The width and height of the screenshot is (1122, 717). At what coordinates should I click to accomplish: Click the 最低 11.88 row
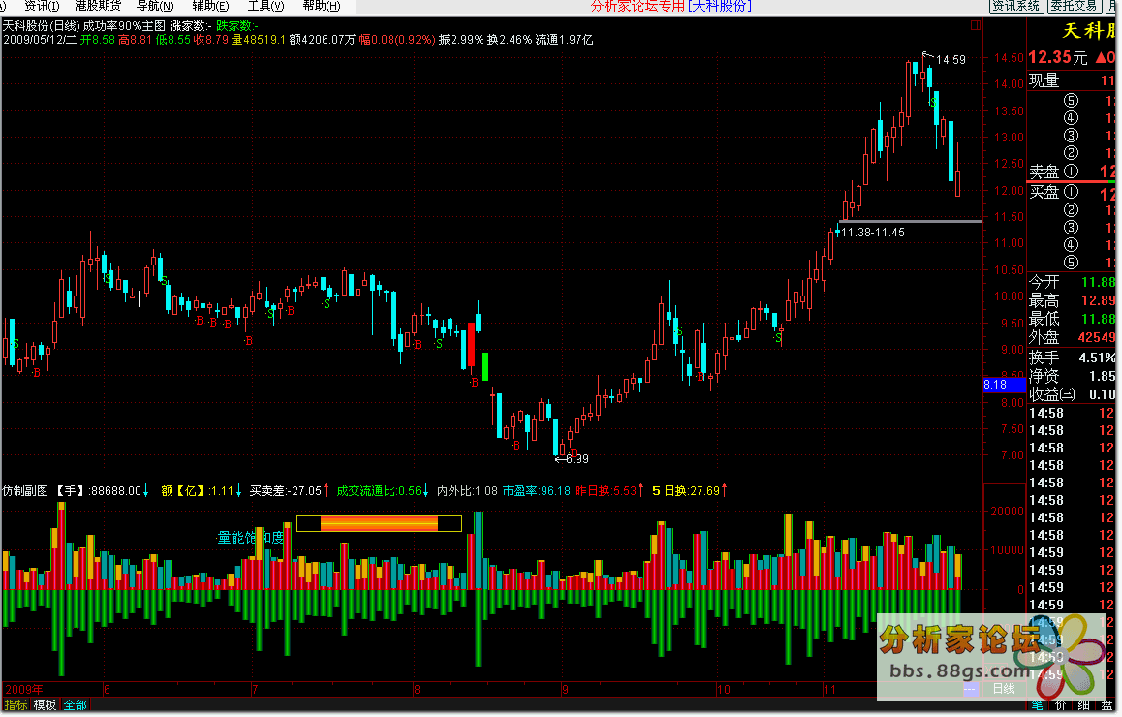[x=1072, y=319]
